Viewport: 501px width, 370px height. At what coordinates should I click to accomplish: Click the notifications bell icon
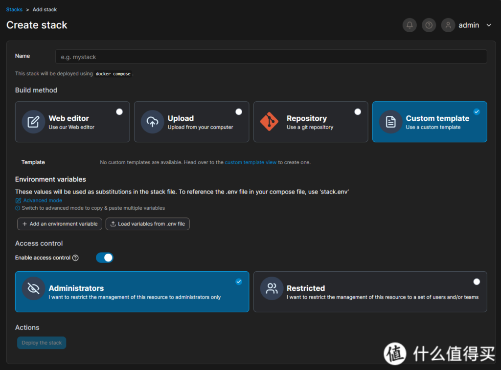(x=410, y=25)
